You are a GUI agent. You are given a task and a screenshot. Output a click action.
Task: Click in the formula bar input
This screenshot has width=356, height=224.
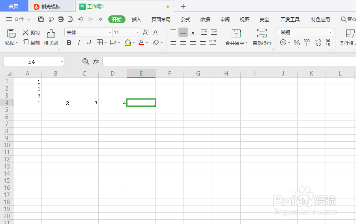(229, 61)
